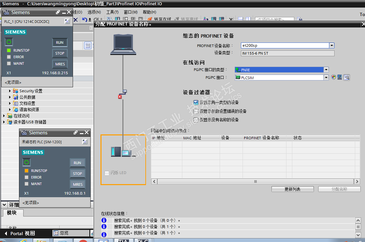The width and height of the screenshot is (365, 242).
Task: Open PG/PC 接口的类型 dropdown arrow
Action: coord(326,70)
